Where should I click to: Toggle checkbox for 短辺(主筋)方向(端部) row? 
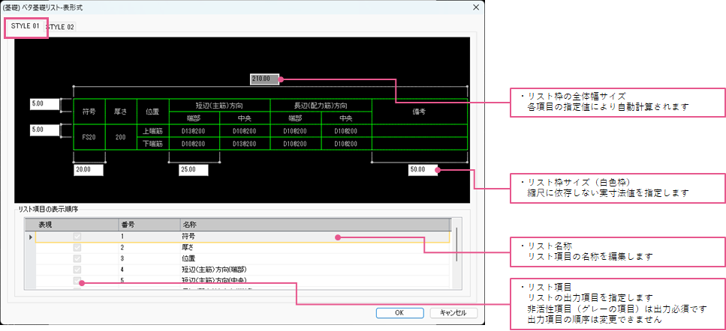tap(77, 270)
